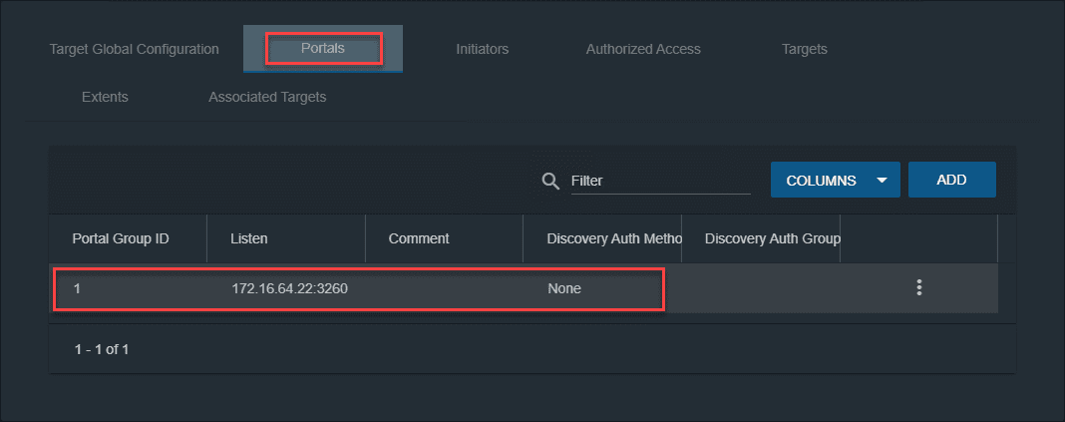Click the Discovery Auth Group column header
Screen dimensions: 1065x422
pyautogui.click(x=772, y=238)
